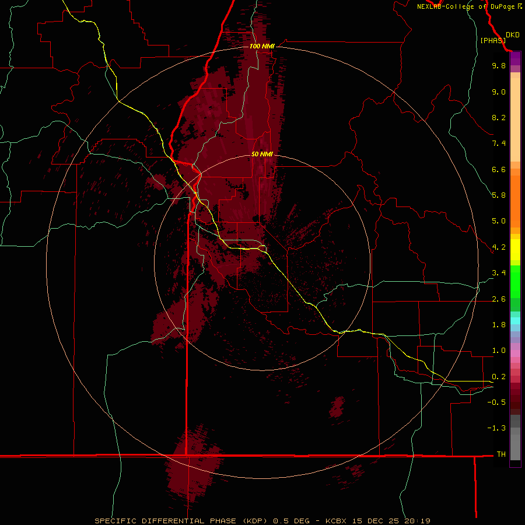Viewport: 525px width, 525px height.
Task: Click the cyan color scale segment
Action: coord(515,321)
